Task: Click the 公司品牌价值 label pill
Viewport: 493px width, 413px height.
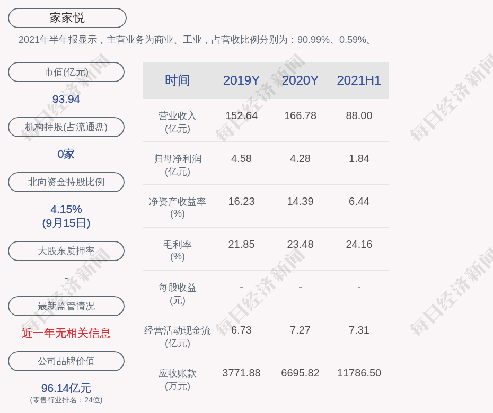Action: (x=66, y=361)
